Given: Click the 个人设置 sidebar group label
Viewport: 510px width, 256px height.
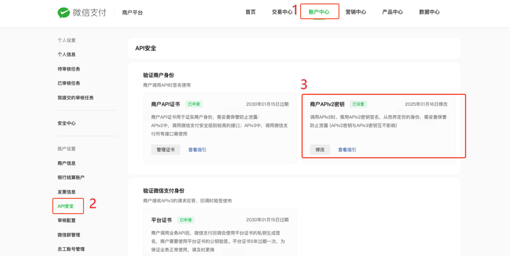Looking at the screenshot, I should 66,40.
